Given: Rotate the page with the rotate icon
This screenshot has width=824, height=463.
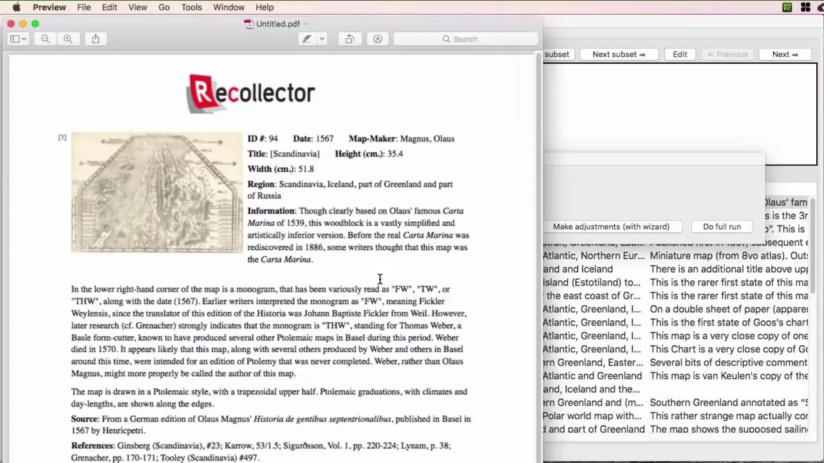Looking at the screenshot, I should (x=350, y=39).
